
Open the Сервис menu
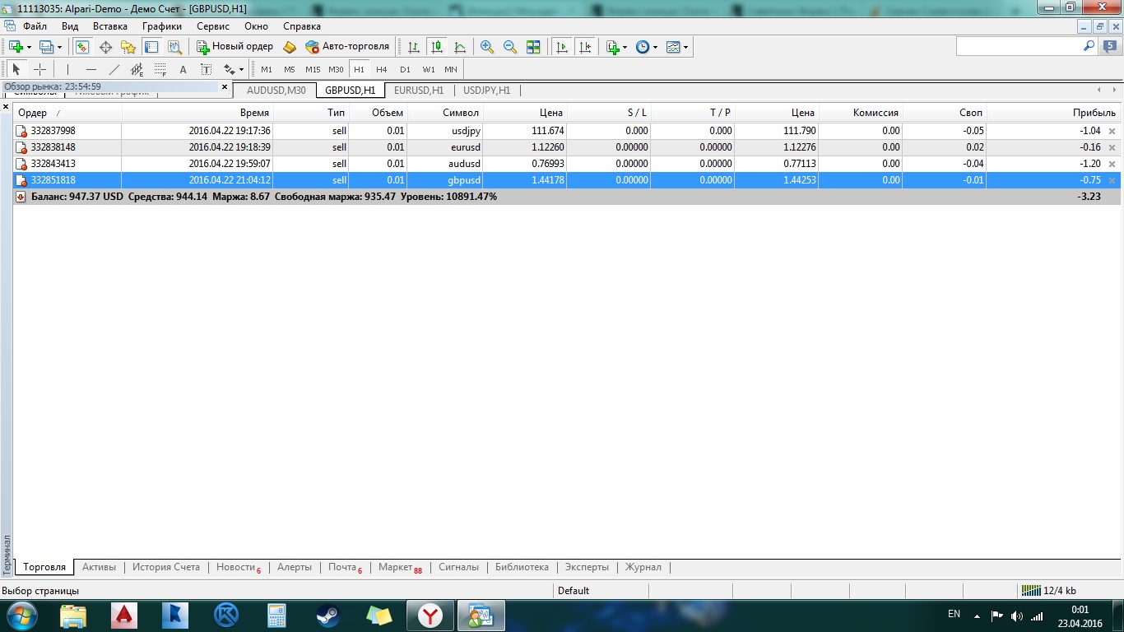tap(213, 26)
